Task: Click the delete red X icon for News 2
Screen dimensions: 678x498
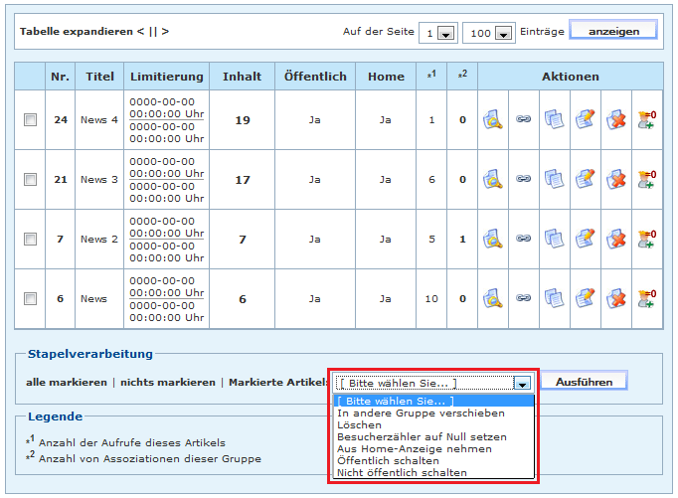Action: tap(616, 240)
